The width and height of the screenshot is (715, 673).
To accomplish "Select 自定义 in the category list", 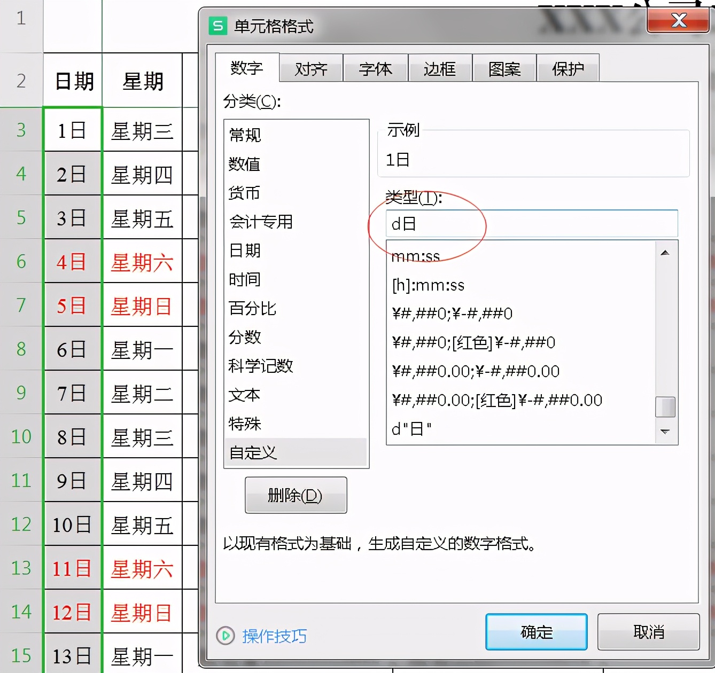I will pos(252,452).
